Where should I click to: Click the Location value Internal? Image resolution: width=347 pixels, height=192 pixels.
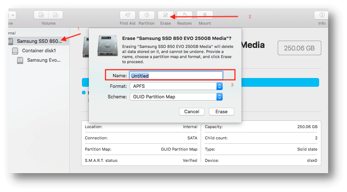pyautogui.click(x=190, y=127)
